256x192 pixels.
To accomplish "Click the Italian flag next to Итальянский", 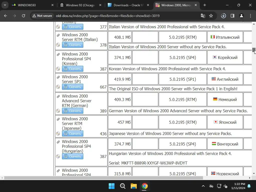I will pos(212,37).
